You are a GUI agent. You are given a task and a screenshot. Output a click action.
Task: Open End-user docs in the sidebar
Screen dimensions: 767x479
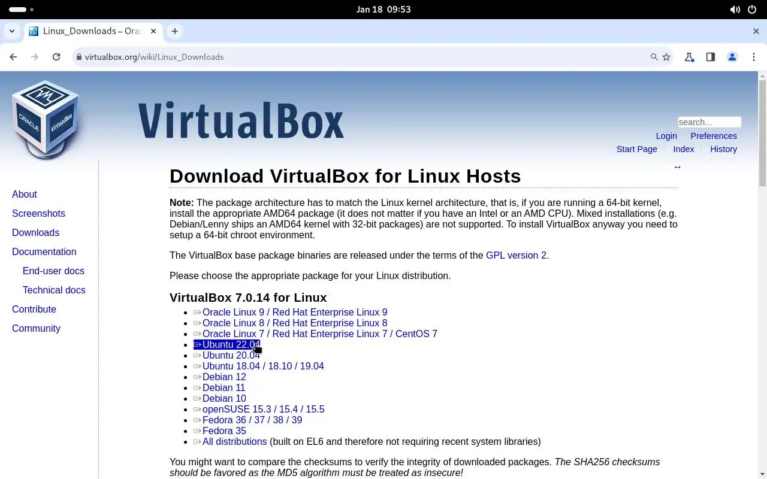(53, 271)
